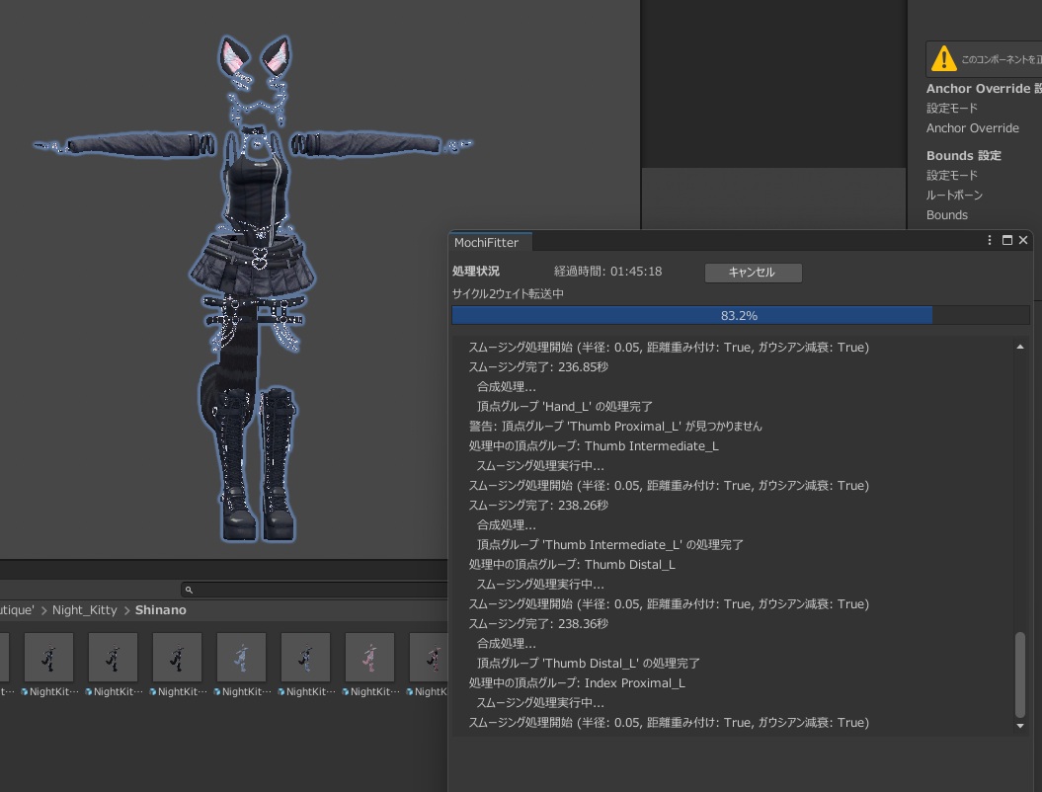Image resolution: width=1042 pixels, height=792 pixels.
Task: Click the Anchor Override property label
Action: [x=972, y=128]
